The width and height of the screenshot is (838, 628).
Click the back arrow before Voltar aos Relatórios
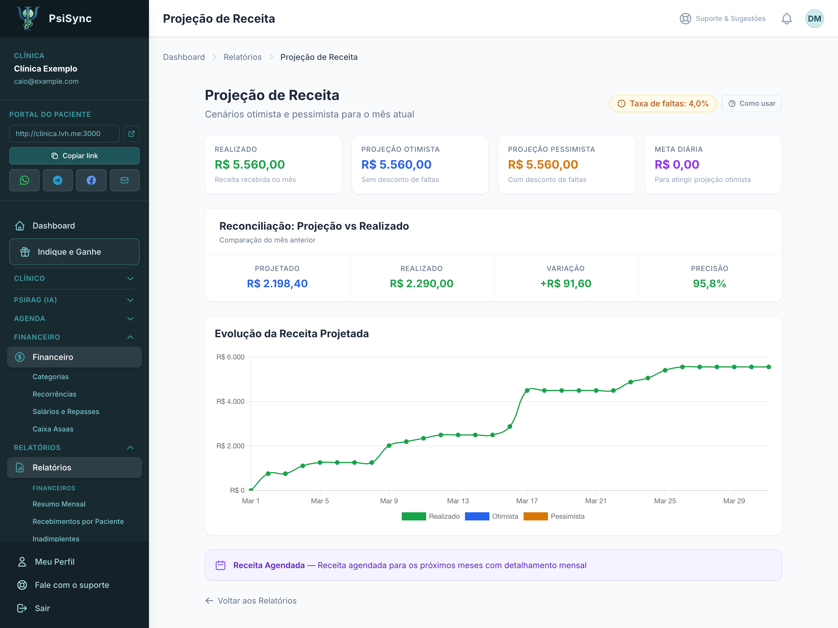tap(209, 600)
